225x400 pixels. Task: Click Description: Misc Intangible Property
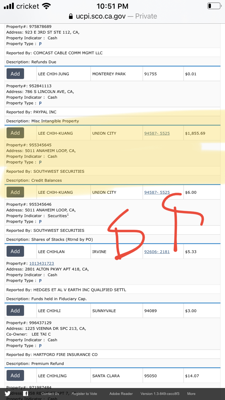coord(43,121)
